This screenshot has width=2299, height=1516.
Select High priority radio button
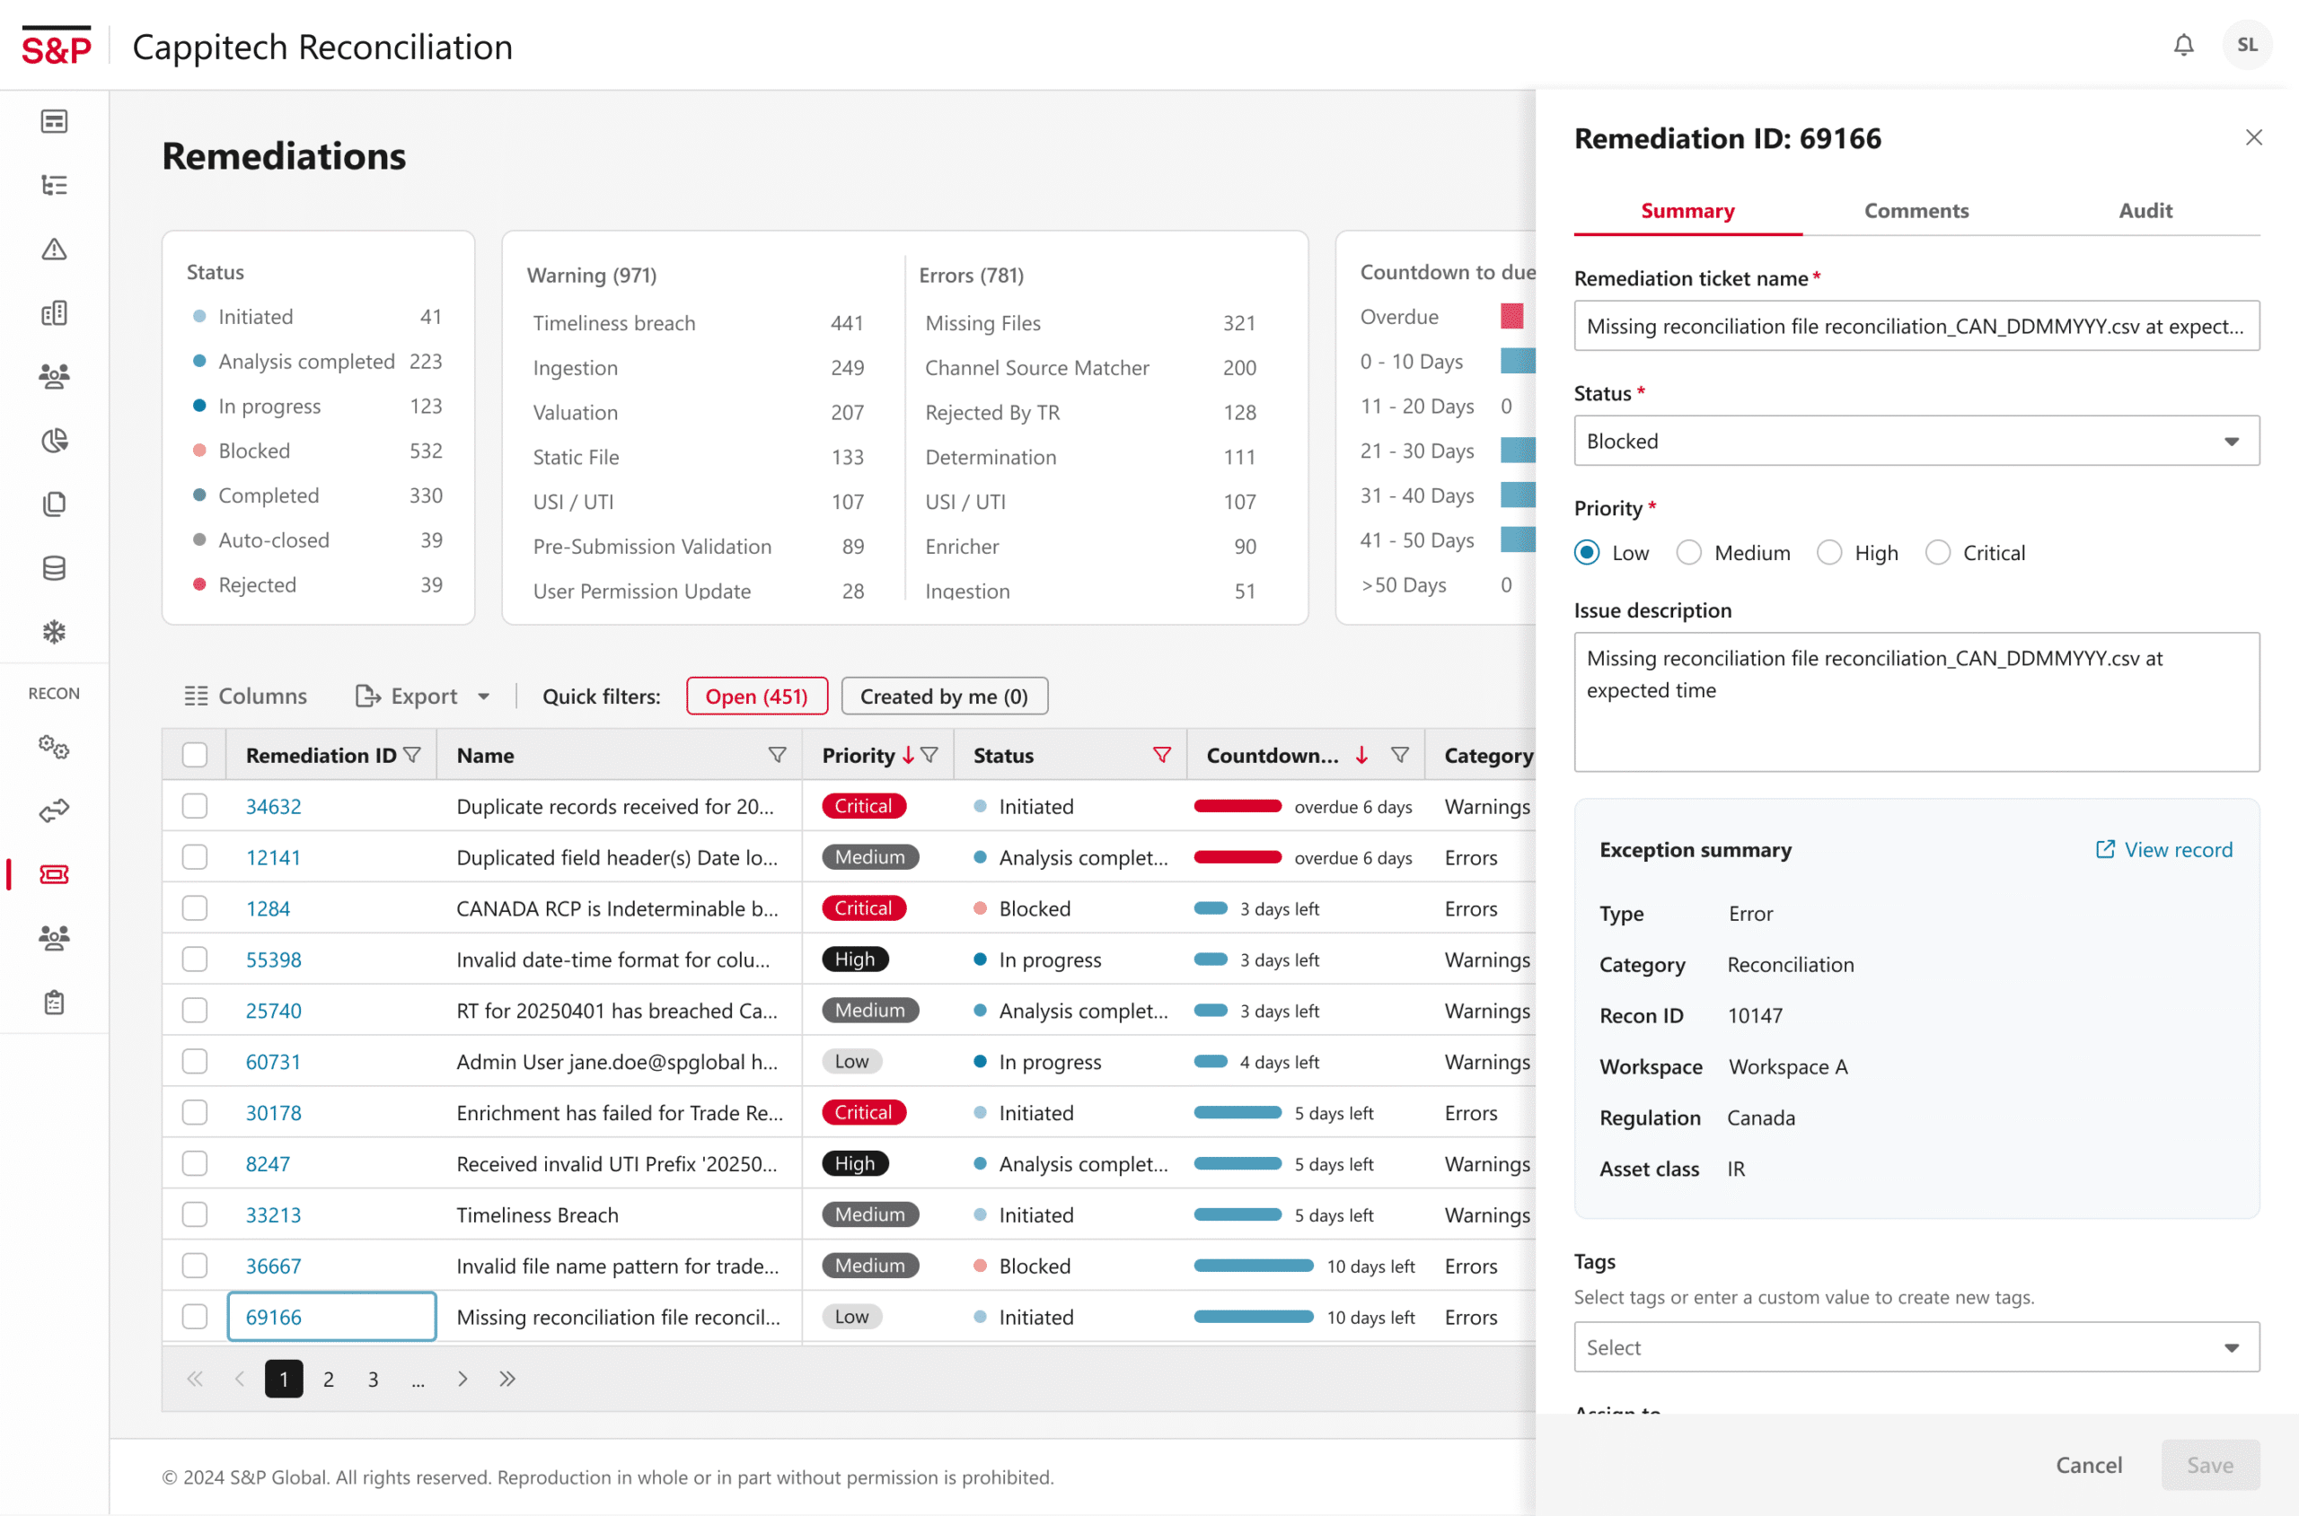[x=1829, y=552]
